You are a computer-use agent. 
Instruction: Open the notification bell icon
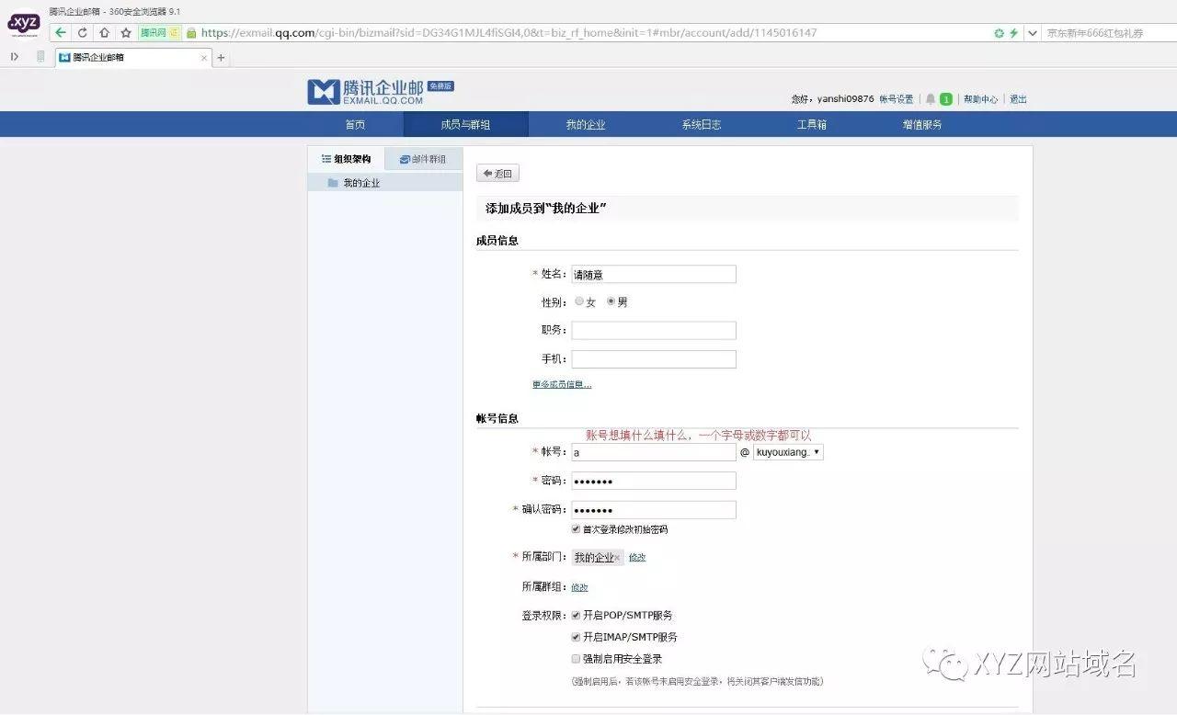(930, 98)
